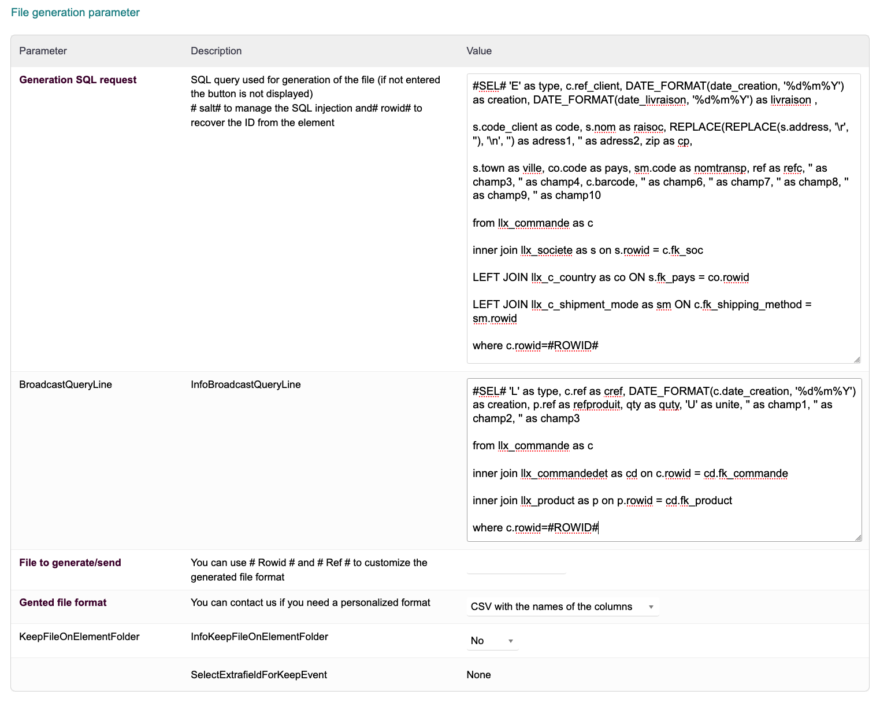Click inside the BroadcastQueryLine query textarea
The height and width of the screenshot is (706, 880).
point(663,460)
